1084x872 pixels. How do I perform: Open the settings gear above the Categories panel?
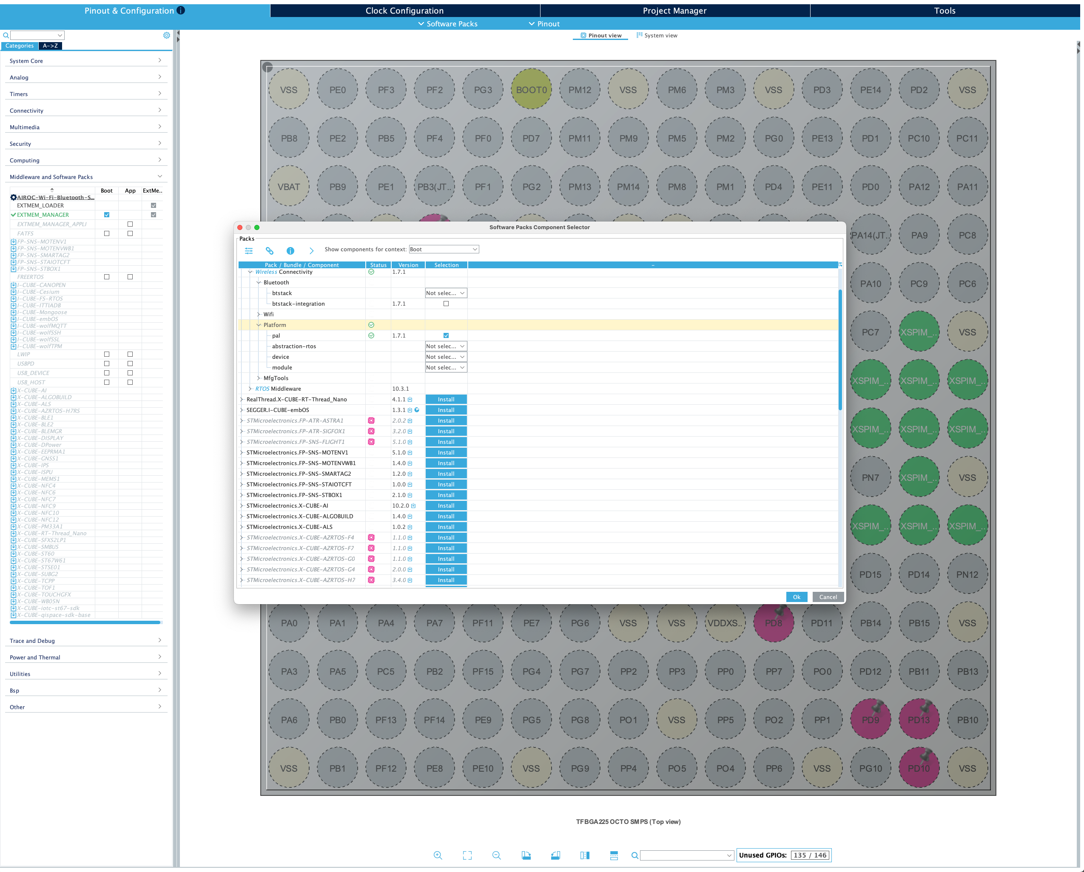[166, 35]
